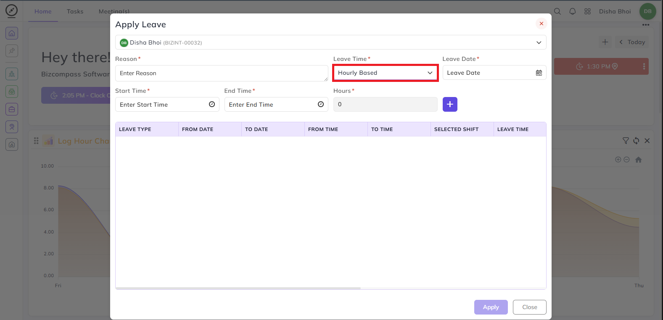The width and height of the screenshot is (663, 320).
Task: Refresh the Log Hour chart widget
Action: [x=636, y=141]
